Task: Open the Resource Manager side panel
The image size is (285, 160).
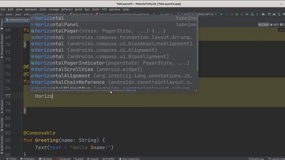Action: tap(2, 46)
